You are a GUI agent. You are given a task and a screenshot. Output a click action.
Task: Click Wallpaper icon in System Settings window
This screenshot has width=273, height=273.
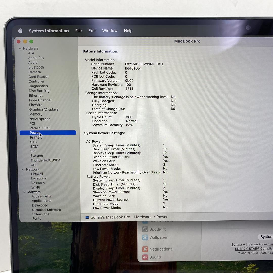coord(145,237)
